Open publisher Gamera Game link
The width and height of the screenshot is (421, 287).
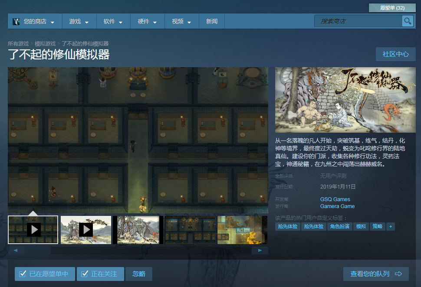click(337, 206)
